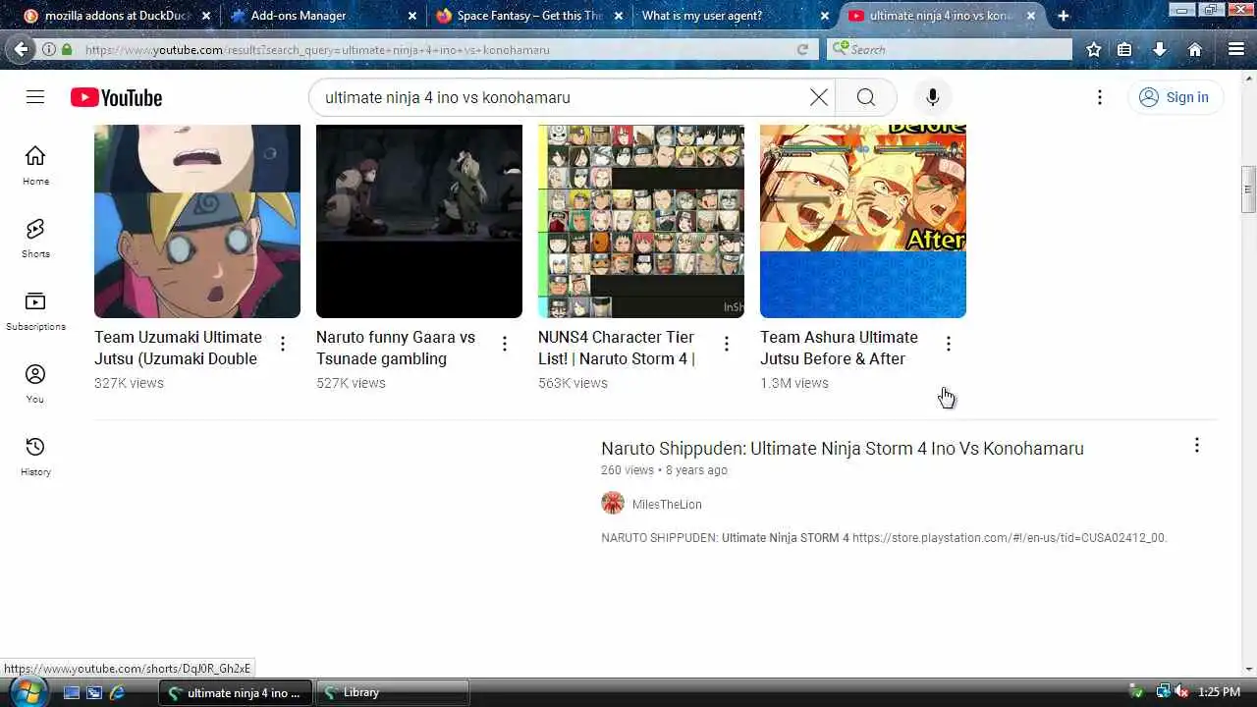Select ultimate ninja 4 ino taskbar button
Viewport: 1257px width, 707px height.
tap(236, 692)
